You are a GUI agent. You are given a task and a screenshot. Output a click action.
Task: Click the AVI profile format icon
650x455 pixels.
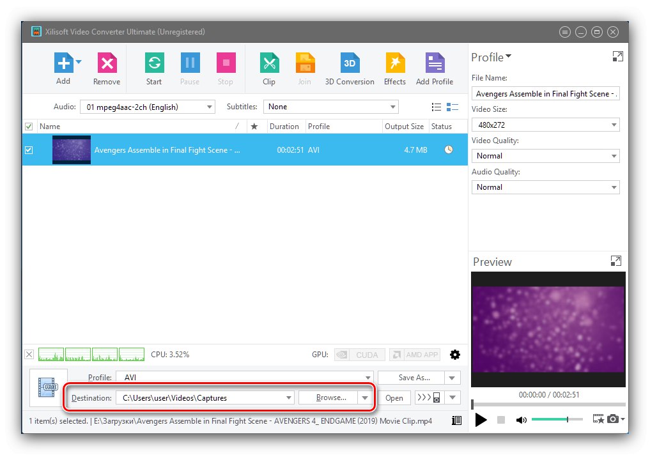tap(48, 387)
